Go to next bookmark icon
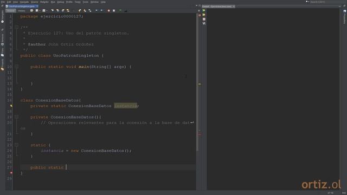The height and width of the screenshot is (195, 347). click(85, 10)
